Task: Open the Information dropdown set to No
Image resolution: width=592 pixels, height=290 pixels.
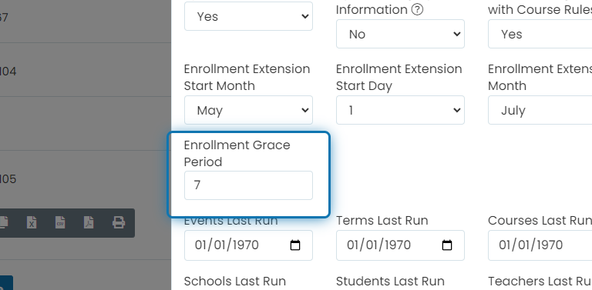Action: (x=400, y=34)
